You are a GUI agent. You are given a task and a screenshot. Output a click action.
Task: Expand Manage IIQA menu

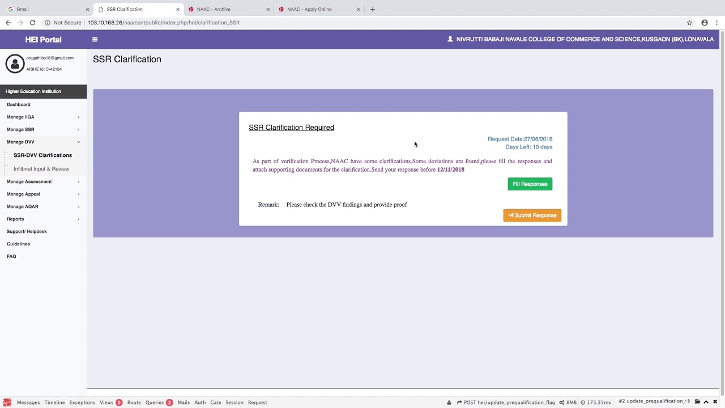coord(43,117)
